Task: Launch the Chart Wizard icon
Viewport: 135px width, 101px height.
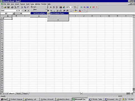Action: pyautogui.click(x=61, y=7)
